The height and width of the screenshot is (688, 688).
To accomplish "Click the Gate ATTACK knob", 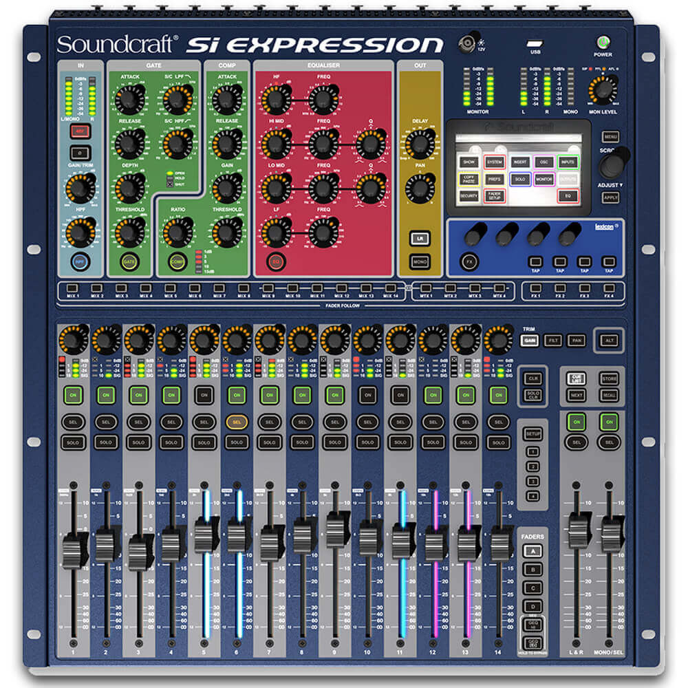I will point(129,99).
